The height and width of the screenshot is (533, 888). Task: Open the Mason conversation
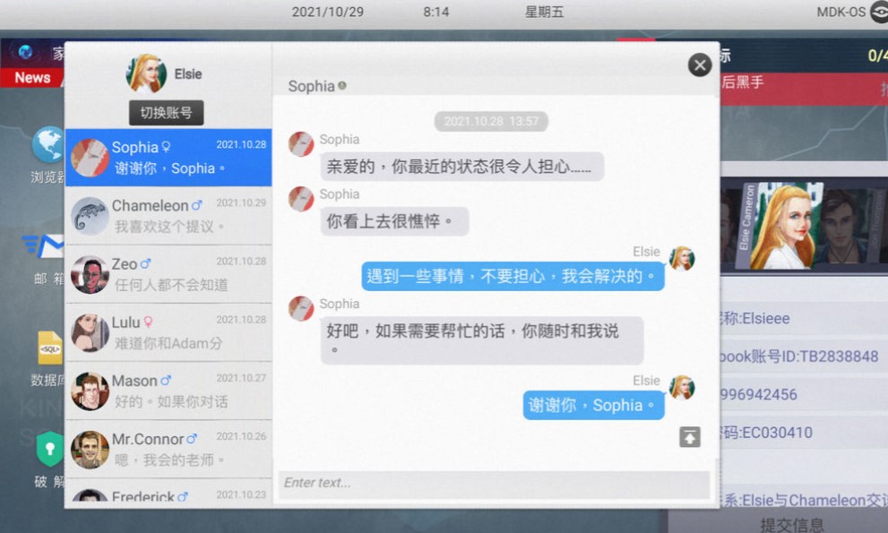tap(168, 391)
